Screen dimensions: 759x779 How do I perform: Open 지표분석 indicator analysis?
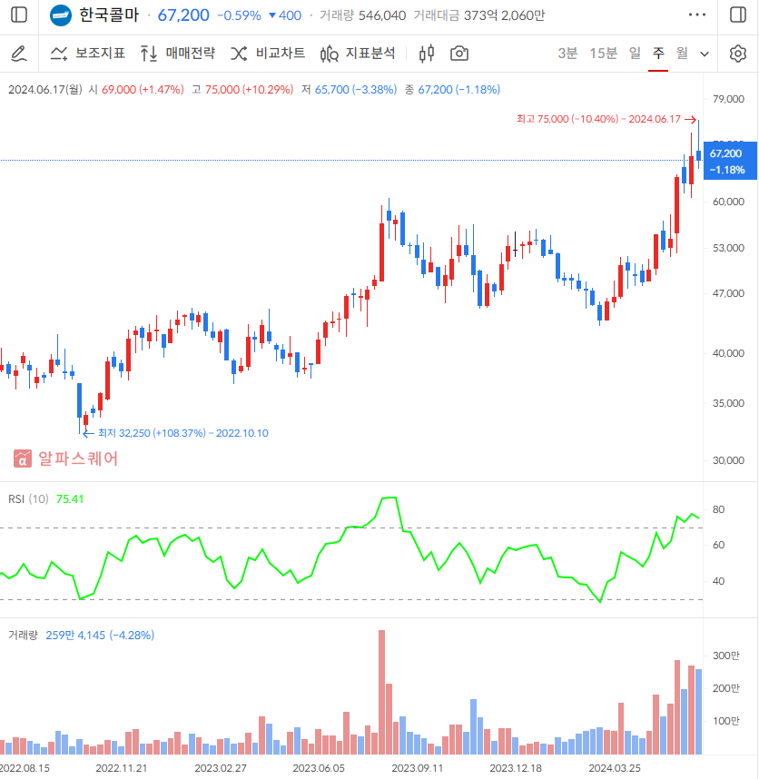tap(358, 54)
